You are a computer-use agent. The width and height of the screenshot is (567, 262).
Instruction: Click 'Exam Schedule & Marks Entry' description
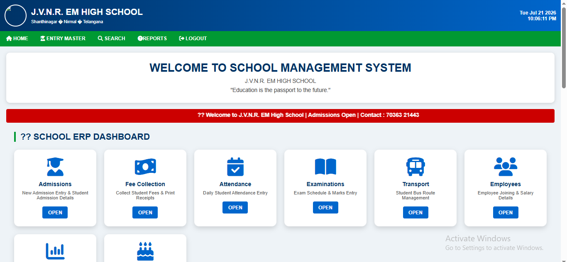click(325, 193)
